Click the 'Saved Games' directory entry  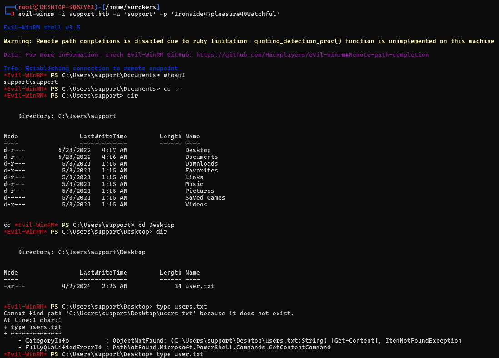pos(205,197)
